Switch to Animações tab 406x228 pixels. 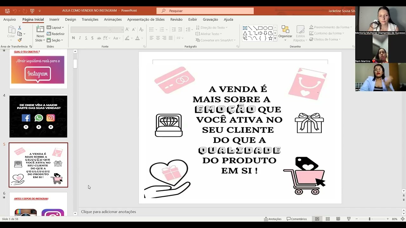tap(113, 19)
